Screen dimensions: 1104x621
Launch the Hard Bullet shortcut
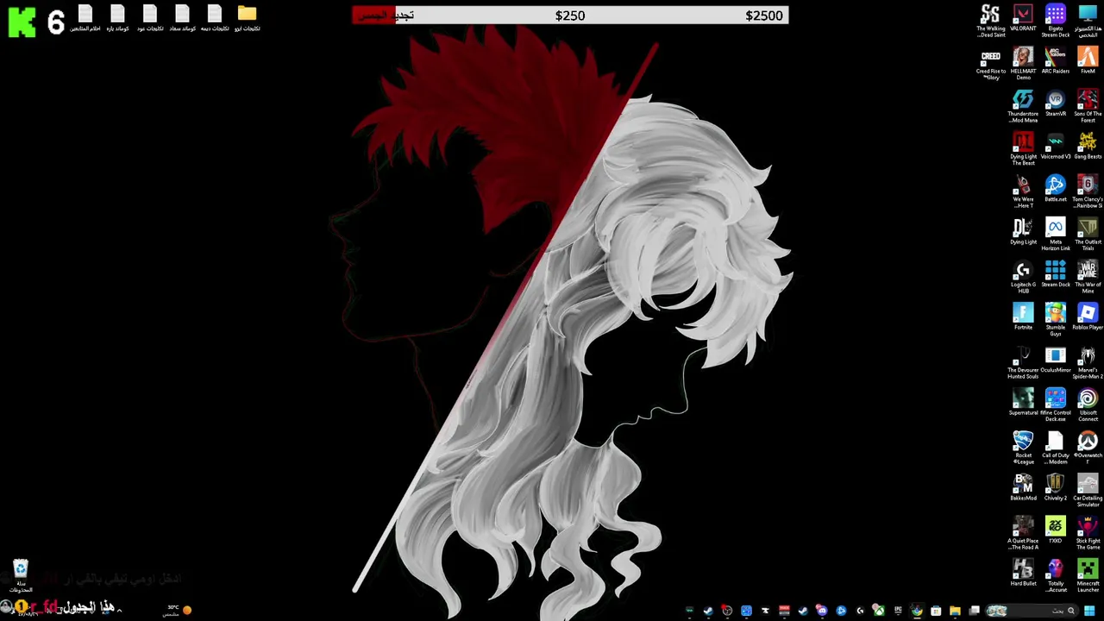pyautogui.click(x=1023, y=573)
